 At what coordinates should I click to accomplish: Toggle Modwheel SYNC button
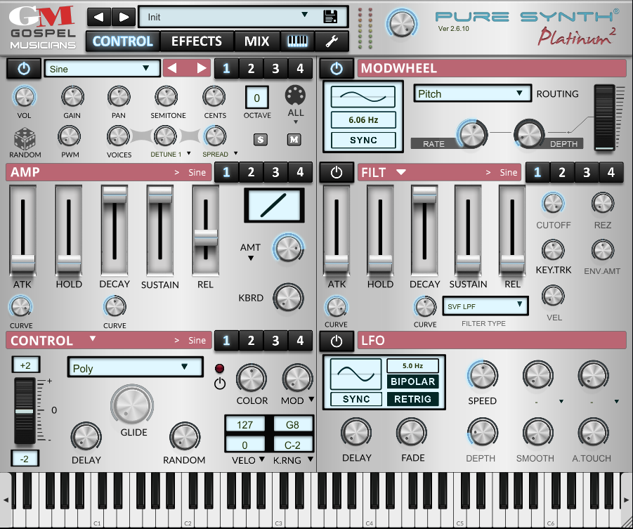363,140
